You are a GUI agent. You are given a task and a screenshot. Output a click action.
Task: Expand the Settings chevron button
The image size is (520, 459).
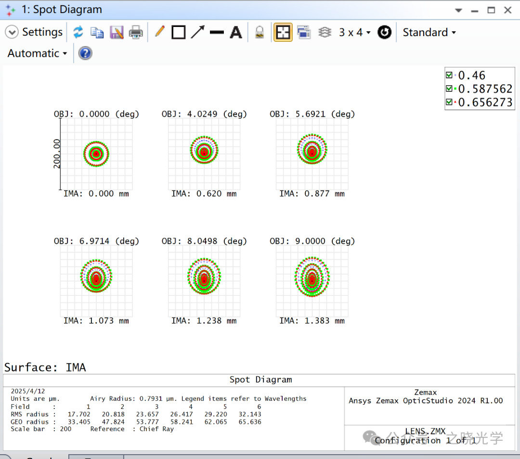pos(12,32)
